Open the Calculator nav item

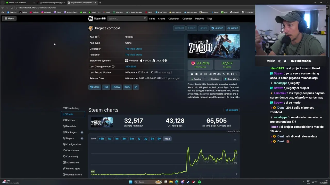(x=174, y=18)
